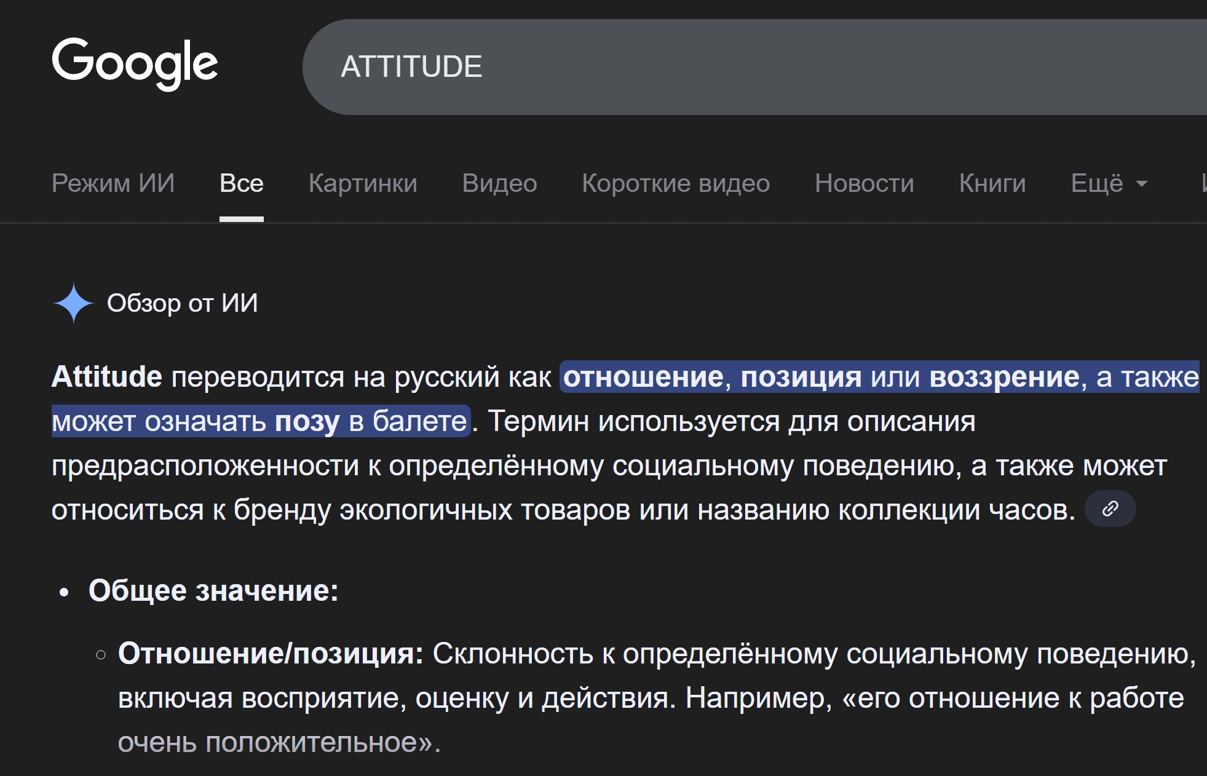
Task: Open the Короткие видео tab
Action: pyautogui.click(x=676, y=183)
